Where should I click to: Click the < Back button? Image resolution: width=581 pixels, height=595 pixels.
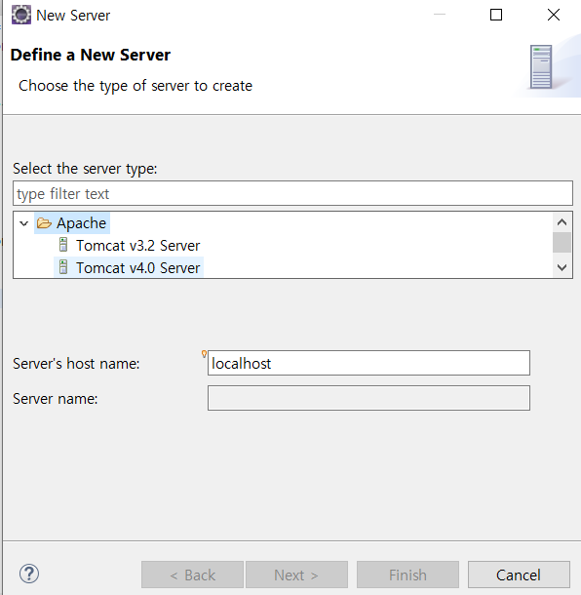(x=192, y=575)
